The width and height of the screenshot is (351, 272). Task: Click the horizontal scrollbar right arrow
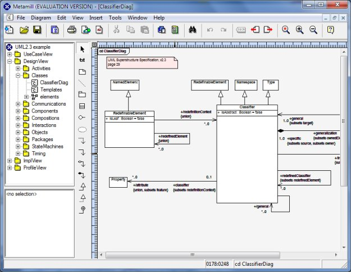tap(336, 255)
